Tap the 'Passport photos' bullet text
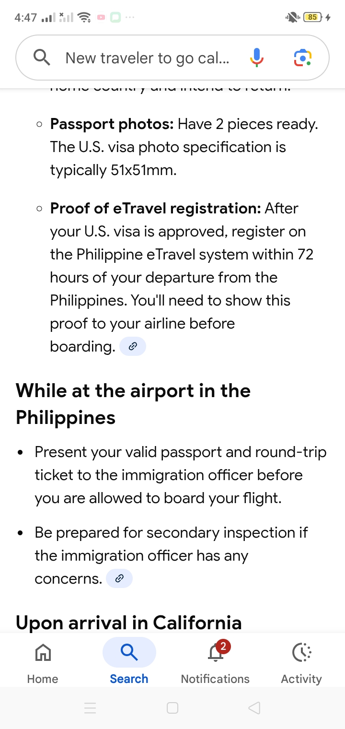The width and height of the screenshot is (345, 729). (x=112, y=124)
